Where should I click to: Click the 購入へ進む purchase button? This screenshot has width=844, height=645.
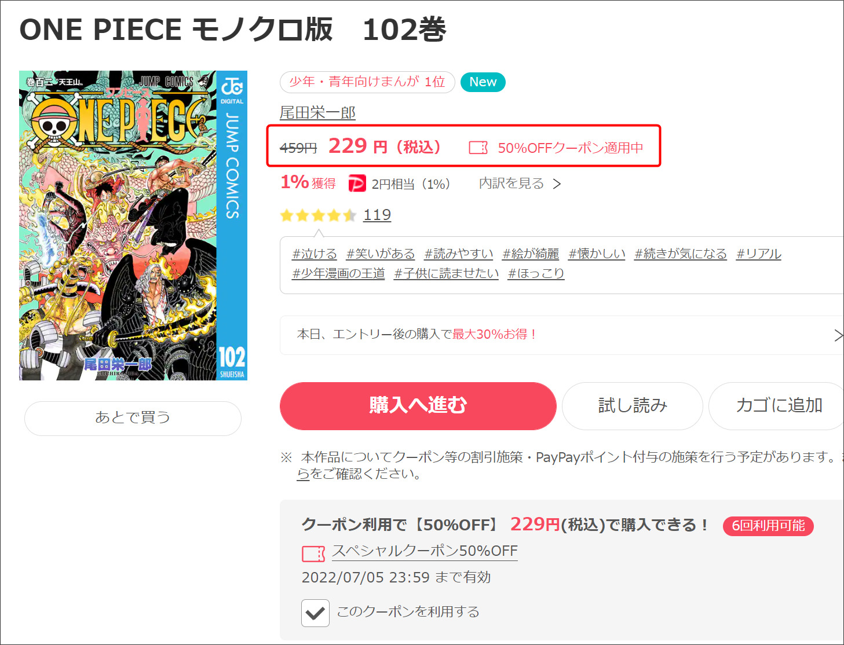click(x=418, y=406)
